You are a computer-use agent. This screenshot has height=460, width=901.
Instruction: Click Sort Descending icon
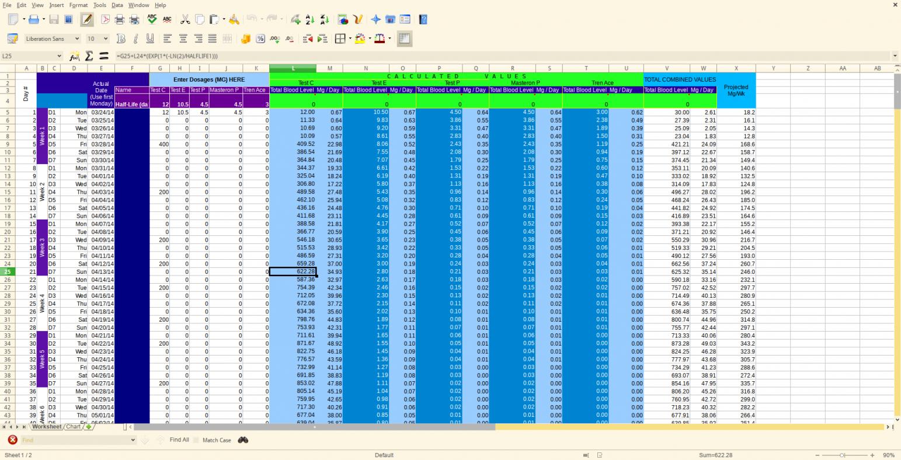coord(325,19)
